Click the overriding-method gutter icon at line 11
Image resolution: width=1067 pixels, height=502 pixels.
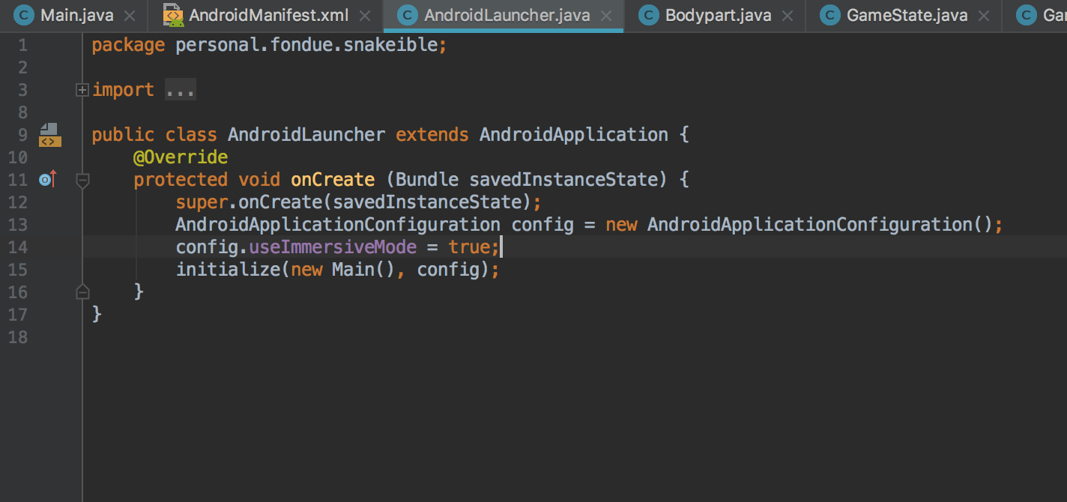click(46, 179)
